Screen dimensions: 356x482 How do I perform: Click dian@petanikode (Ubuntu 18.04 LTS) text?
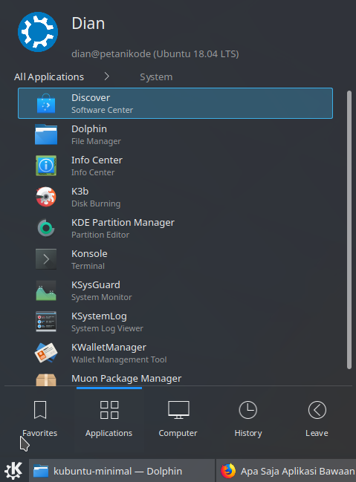point(155,54)
